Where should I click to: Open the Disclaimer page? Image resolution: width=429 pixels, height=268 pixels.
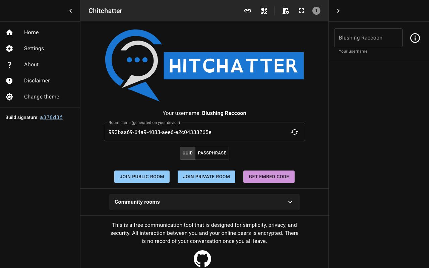pos(40,81)
